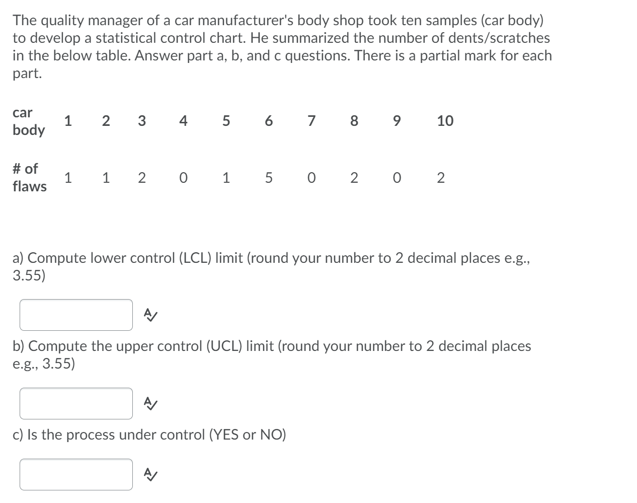Click inside the LCL answer input box

(x=75, y=313)
